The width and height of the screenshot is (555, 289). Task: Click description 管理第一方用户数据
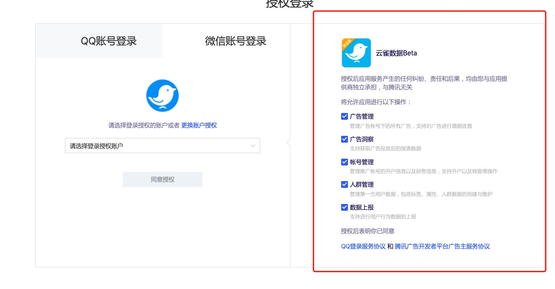(421, 194)
